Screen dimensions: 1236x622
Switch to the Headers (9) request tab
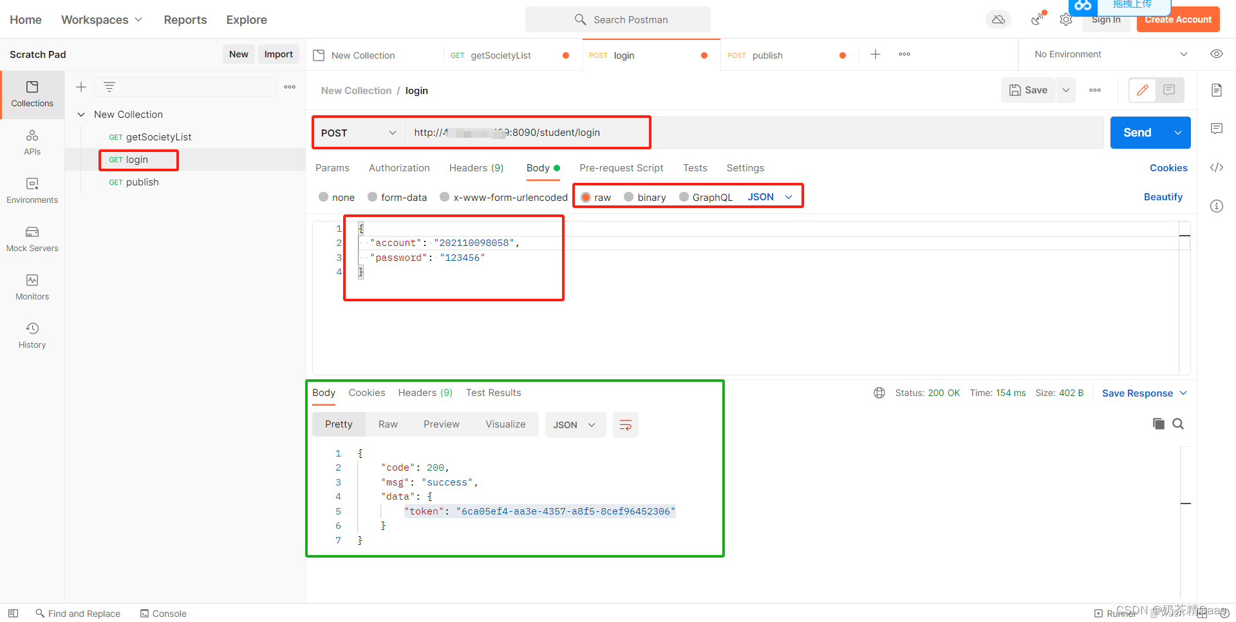[x=476, y=168]
